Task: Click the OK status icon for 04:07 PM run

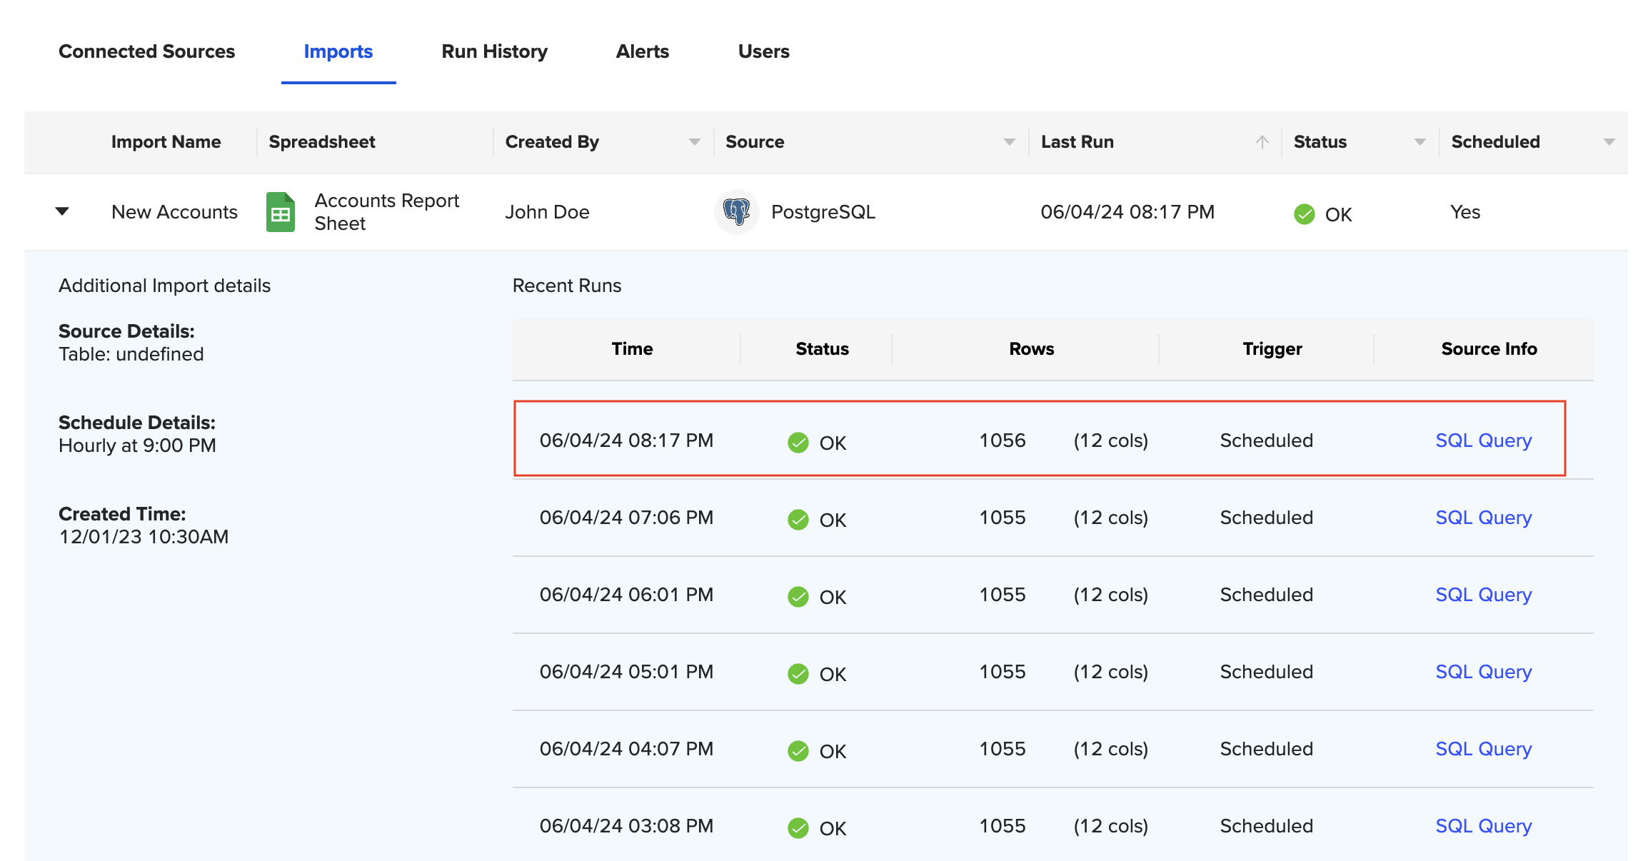Action: (x=798, y=751)
